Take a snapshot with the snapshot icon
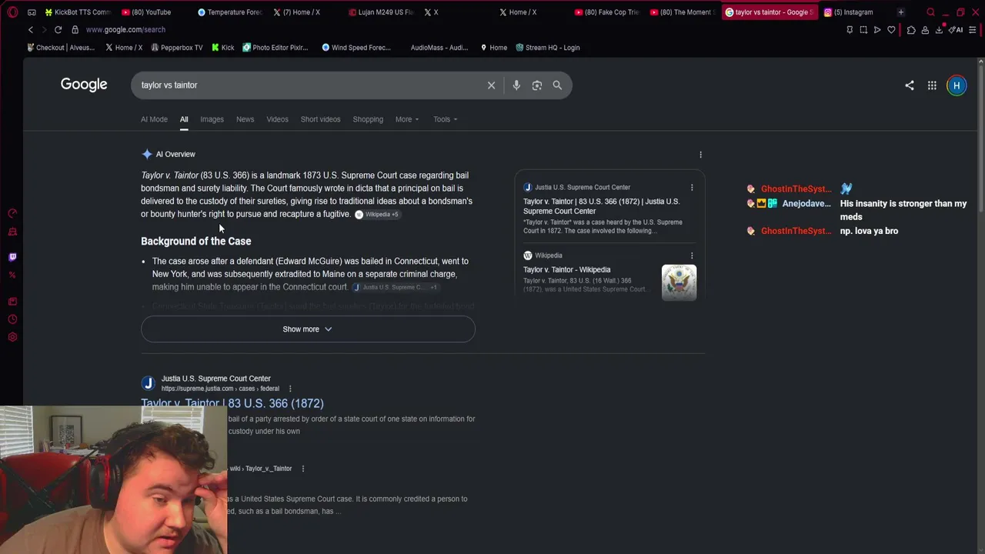Image resolution: width=985 pixels, height=554 pixels. tap(863, 29)
